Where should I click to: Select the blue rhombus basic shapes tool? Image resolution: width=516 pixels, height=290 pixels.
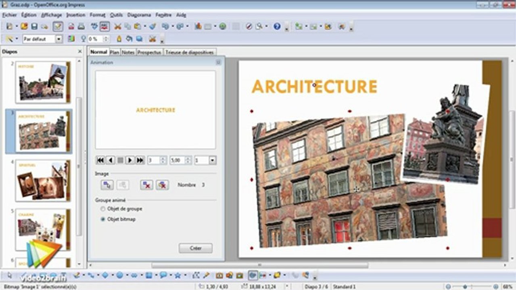pos(105,275)
